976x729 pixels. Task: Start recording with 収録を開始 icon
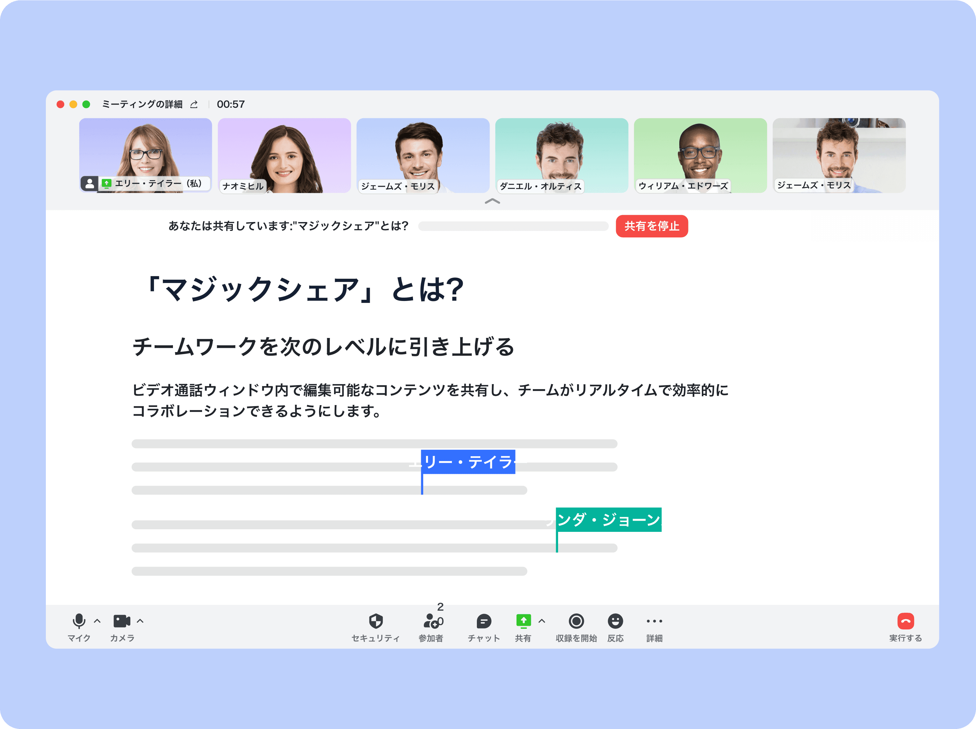point(576,621)
